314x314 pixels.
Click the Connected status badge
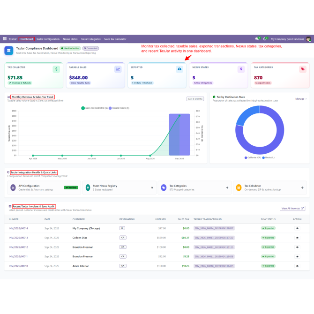pos(91,48)
